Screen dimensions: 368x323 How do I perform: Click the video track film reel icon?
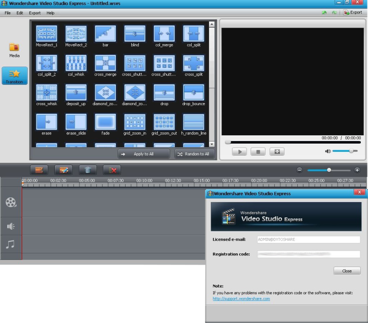pos(11,202)
